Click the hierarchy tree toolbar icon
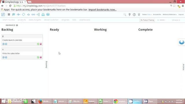Image resolution: width=185 pixels, height=104 pixels. pyautogui.click(x=38, y=14)
